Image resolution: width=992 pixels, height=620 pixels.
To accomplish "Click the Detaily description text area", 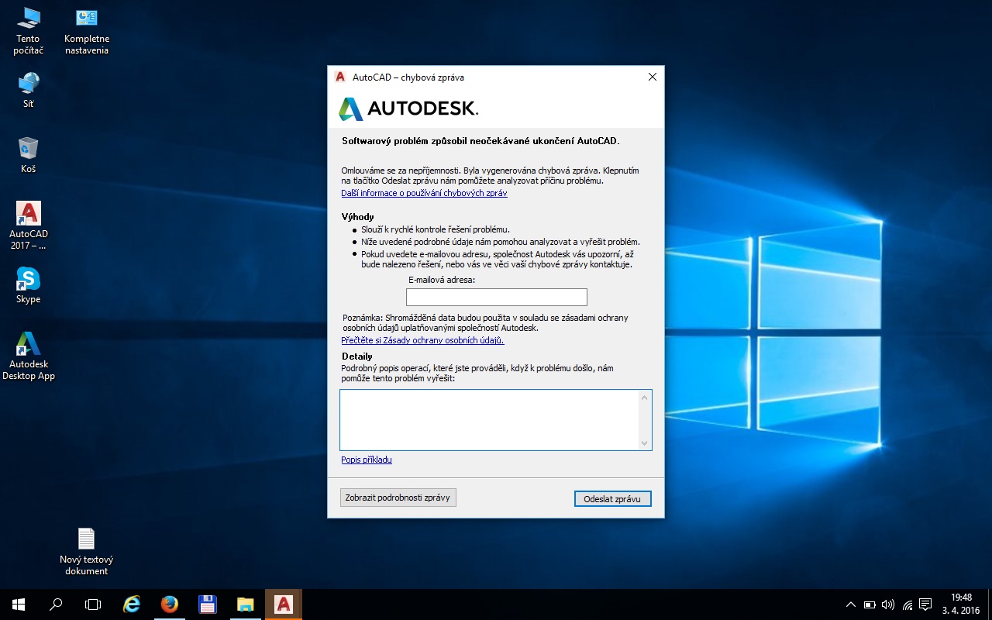I will coord(489,419).
